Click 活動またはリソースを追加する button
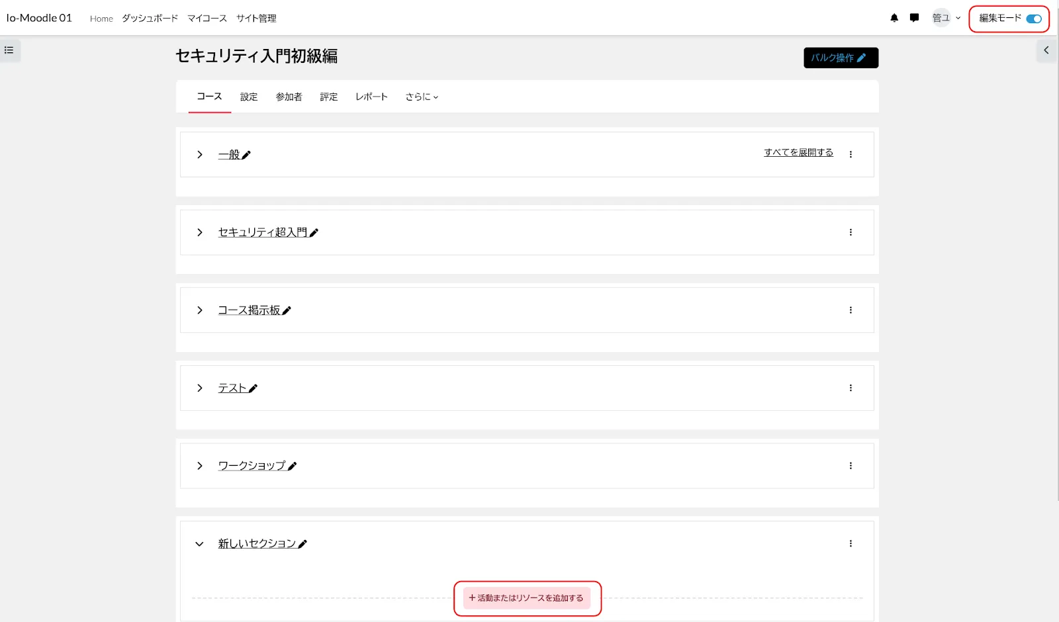The width and height of the screenshot is (1059, 622). pos(527,598)
